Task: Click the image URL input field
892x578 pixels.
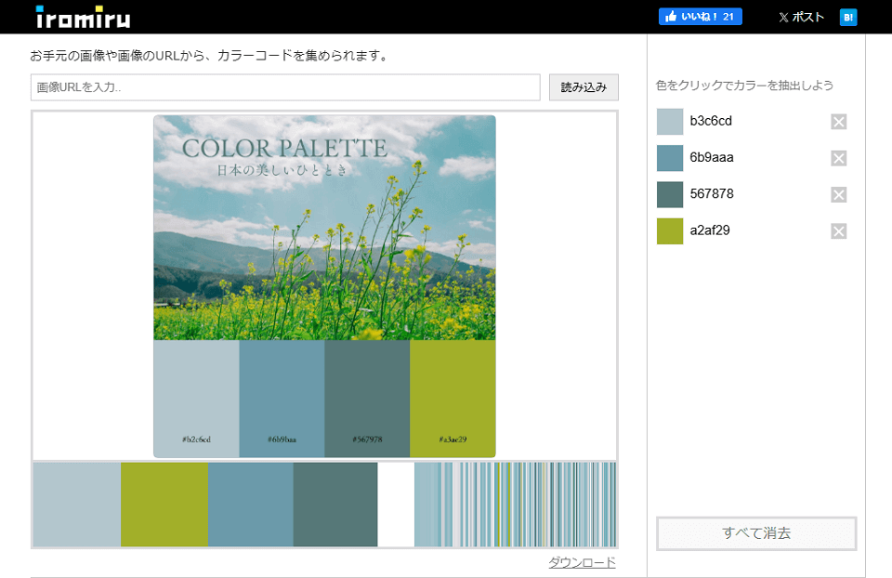Action: pyautogui.click(x=285, y=87)
